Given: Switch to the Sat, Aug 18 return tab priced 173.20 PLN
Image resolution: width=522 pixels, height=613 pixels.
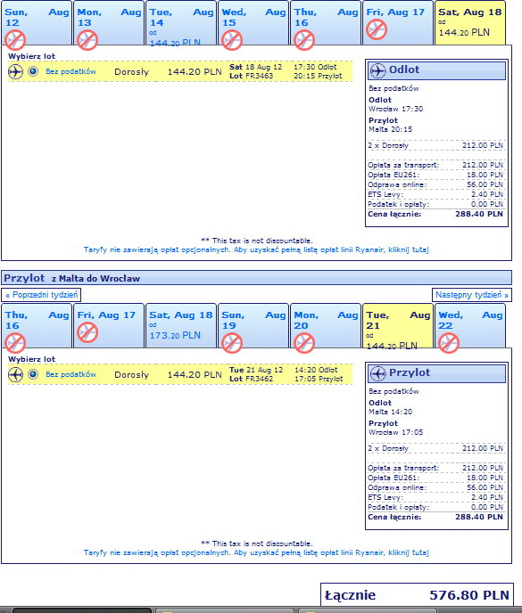Looking at the screenshot, I should 181,326.
